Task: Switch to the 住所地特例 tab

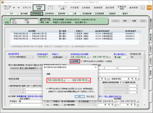Action: pyautogui.click(x=49, y=13)
